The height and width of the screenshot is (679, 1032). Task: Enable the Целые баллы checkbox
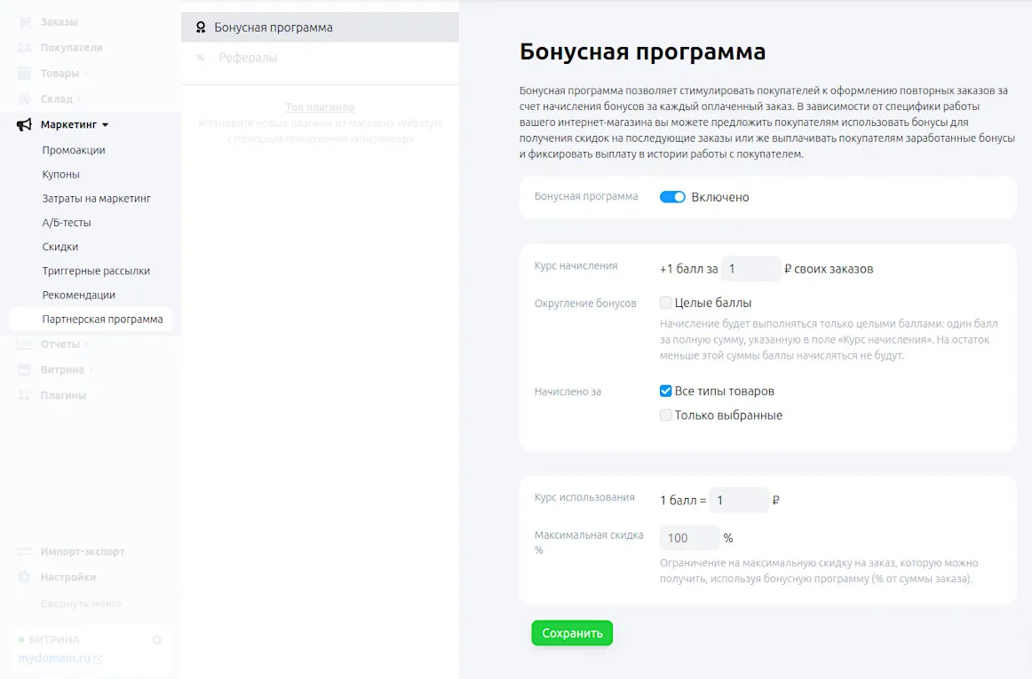[665, 303]
